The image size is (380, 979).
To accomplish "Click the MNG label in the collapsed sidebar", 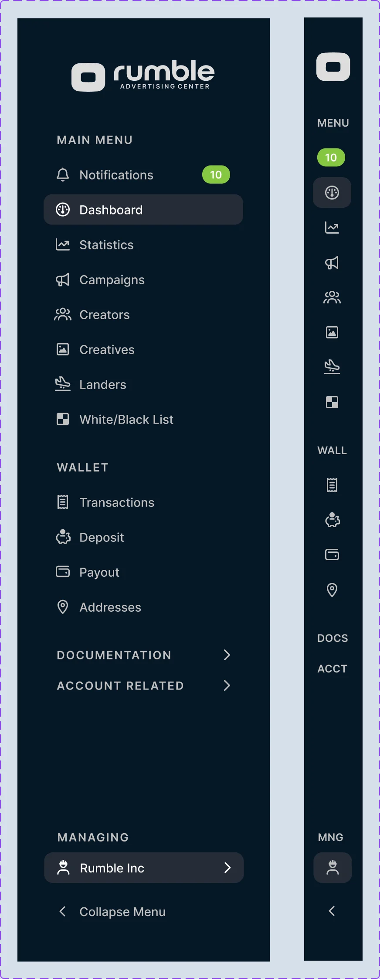I will [330, 837].
